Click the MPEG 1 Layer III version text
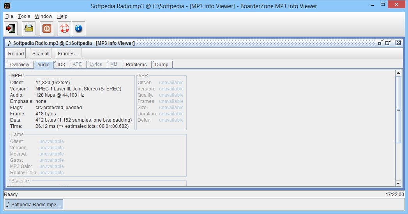The height and width of the screenshot is (214, 408). pos(78,89)
